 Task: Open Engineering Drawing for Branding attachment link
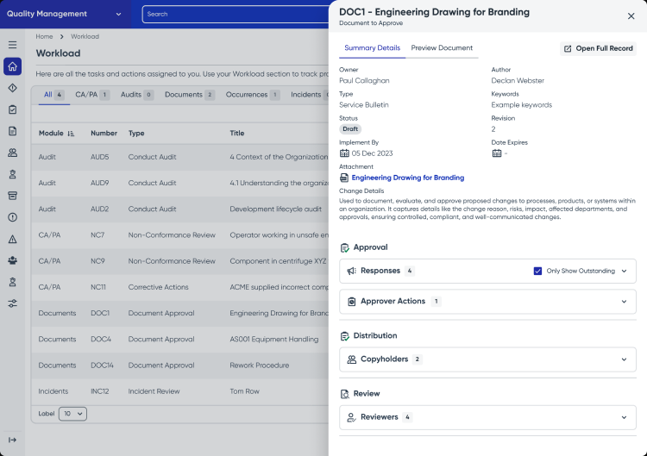[x=408, y=178]
